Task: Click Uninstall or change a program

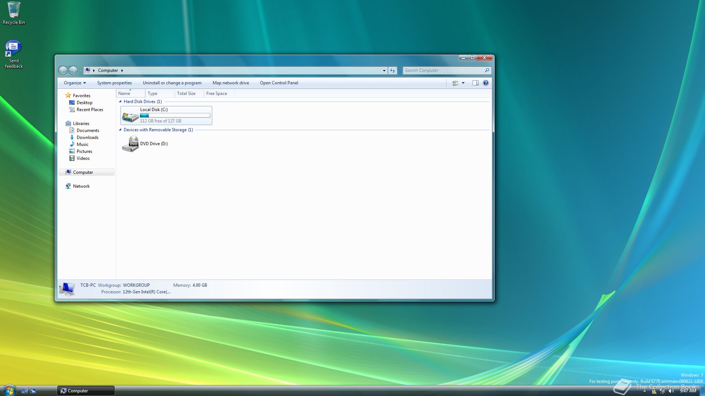Action: pos(172,83)
